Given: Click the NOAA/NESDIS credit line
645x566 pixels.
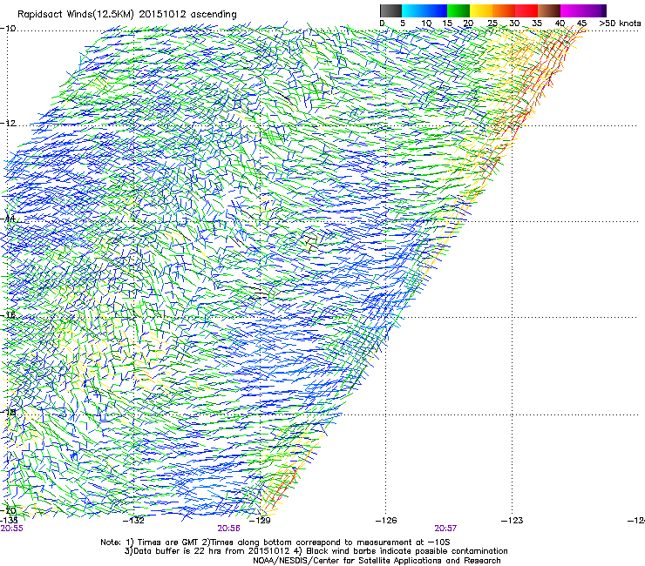Looking at the screenshot, I should point(377,561).
